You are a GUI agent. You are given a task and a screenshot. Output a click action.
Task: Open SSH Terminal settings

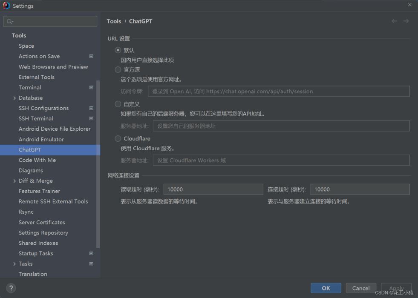36,118
